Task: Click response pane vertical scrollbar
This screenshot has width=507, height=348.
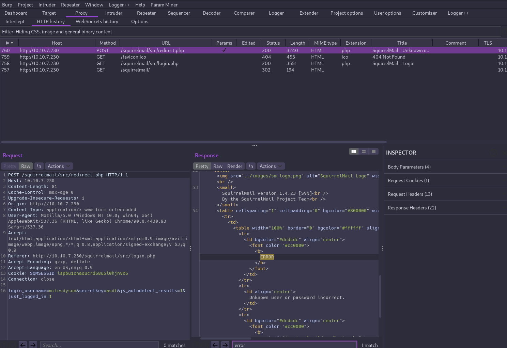Action: point(380,296)
